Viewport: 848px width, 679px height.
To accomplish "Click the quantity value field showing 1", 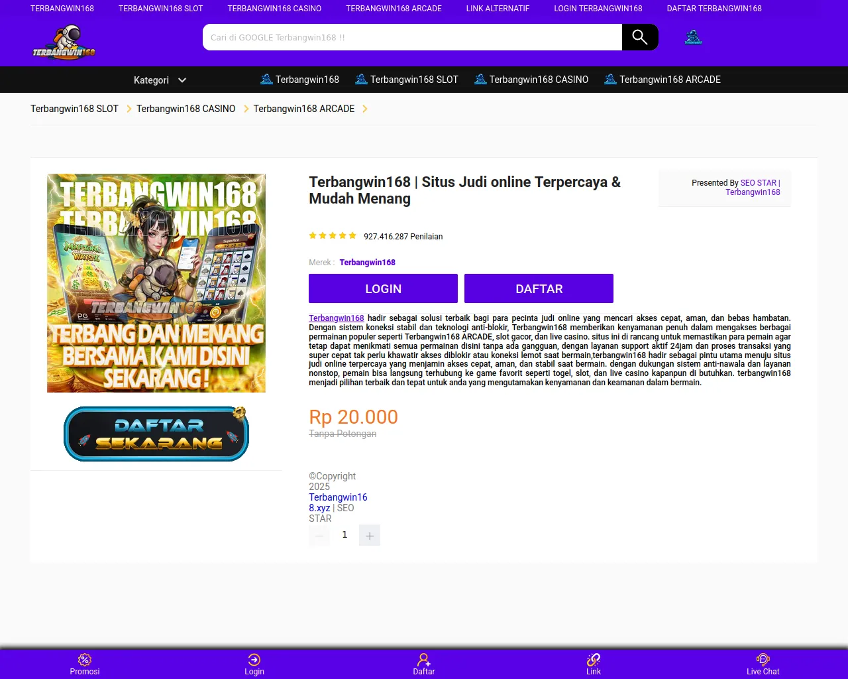I will (x=344, y=535).
